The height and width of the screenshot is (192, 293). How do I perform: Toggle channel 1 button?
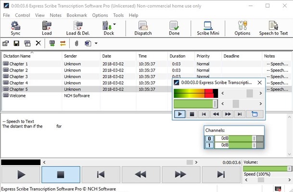click(x=210, y=145)
